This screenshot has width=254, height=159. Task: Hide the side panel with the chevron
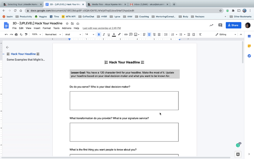249,154
